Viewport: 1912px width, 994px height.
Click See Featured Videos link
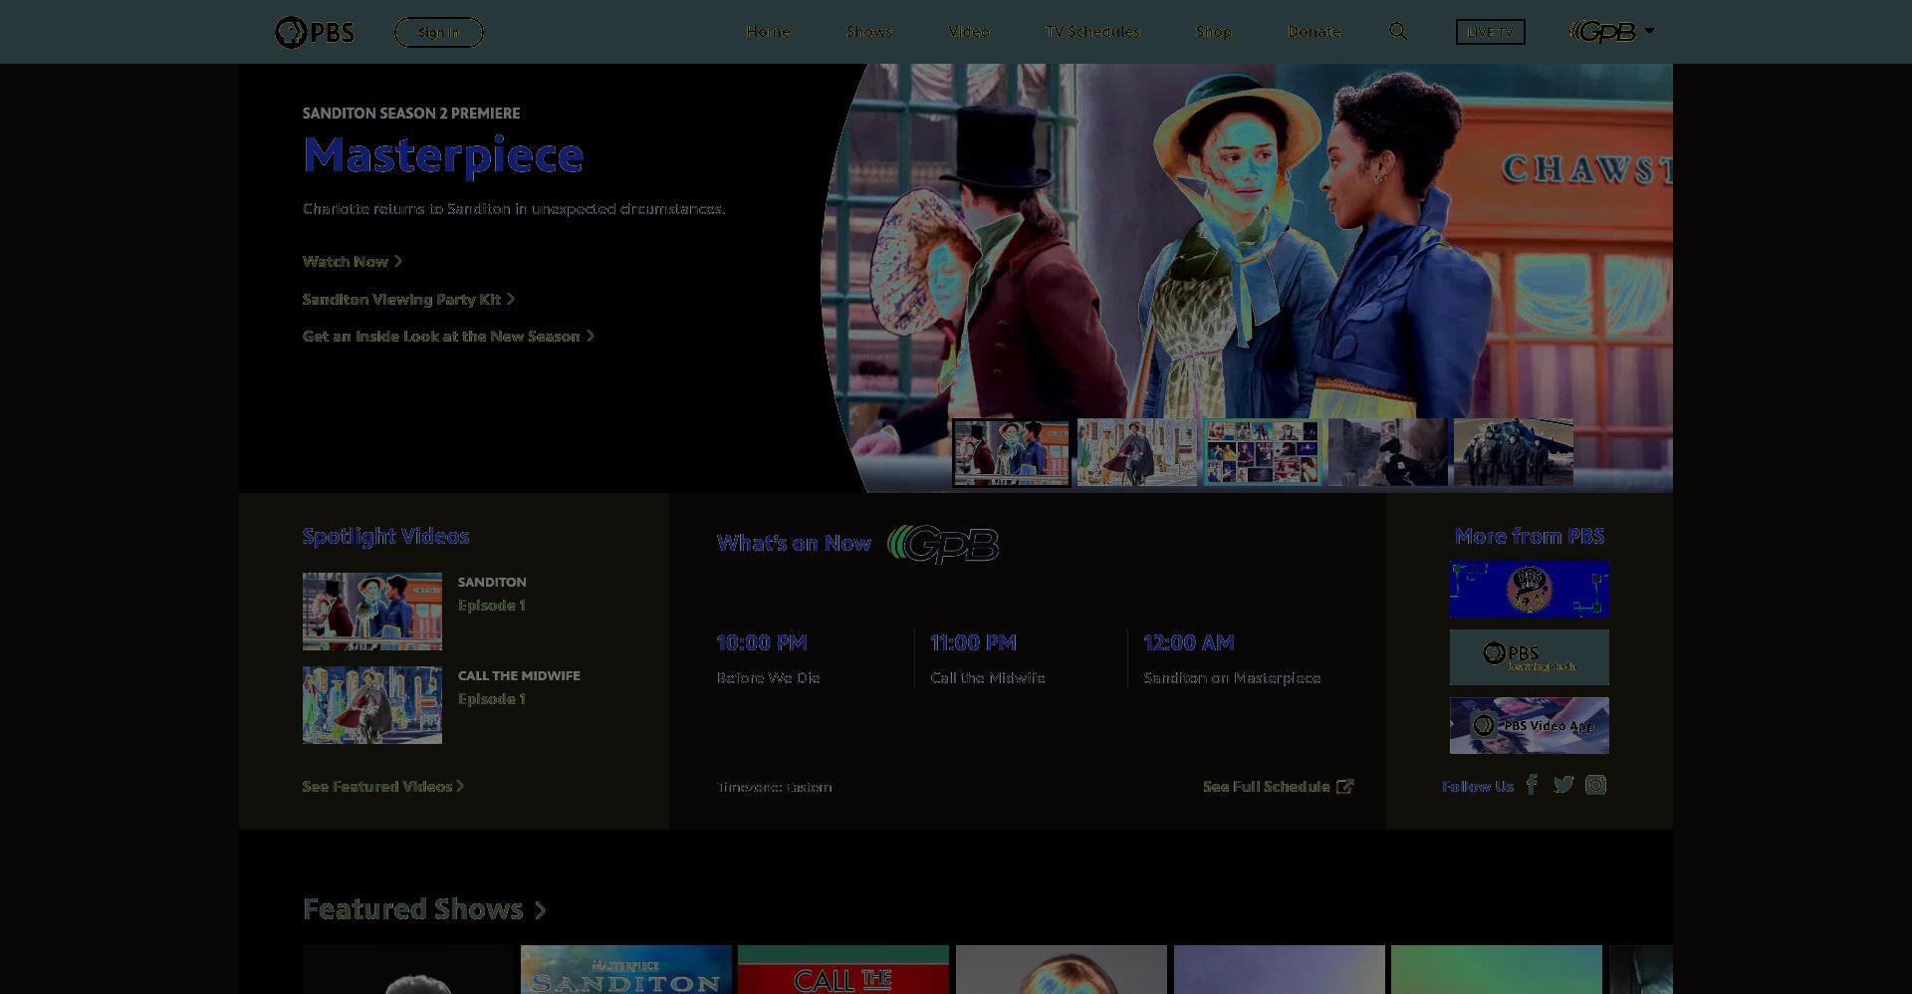coord(383,787)
